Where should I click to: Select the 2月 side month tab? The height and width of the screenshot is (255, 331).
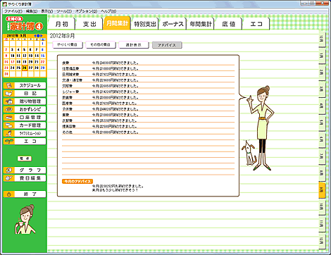pyautogui.click(x=322, y=73)
